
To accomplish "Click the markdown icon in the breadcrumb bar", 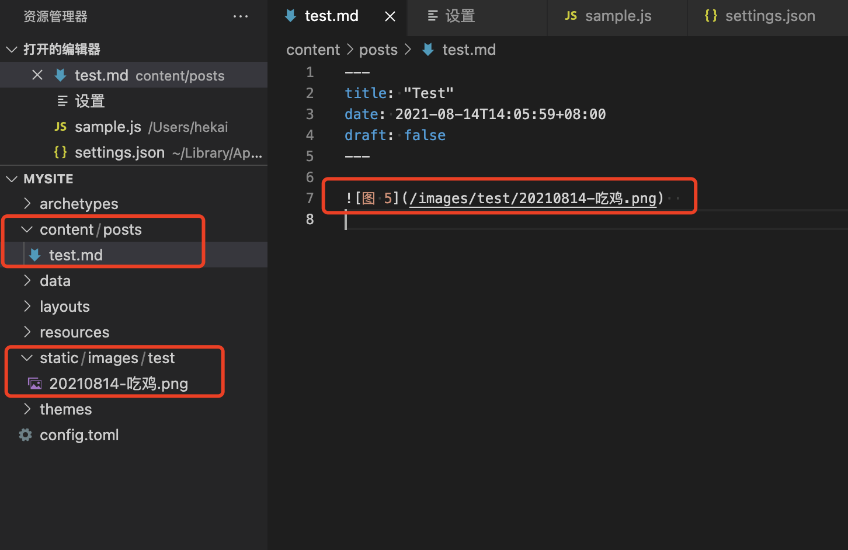I will coord(428,50).
